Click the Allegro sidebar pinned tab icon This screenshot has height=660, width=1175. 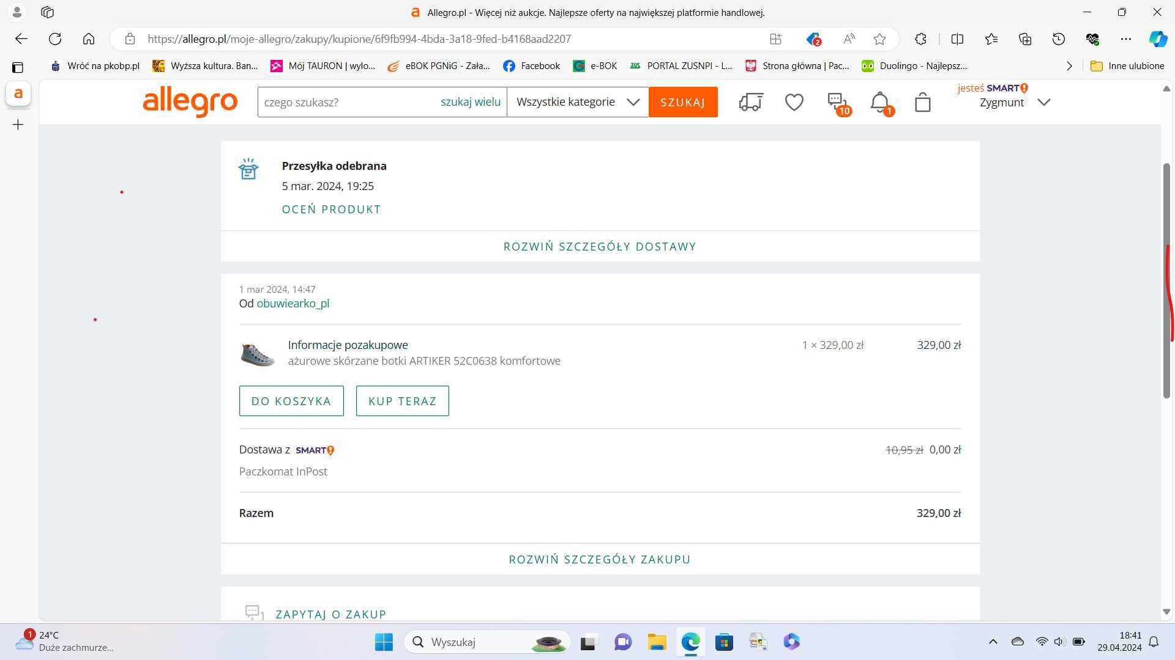(x=18, y=94)
